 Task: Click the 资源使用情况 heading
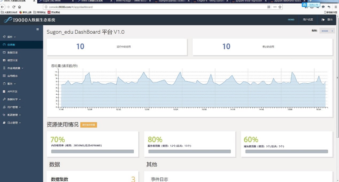[63, 125]
